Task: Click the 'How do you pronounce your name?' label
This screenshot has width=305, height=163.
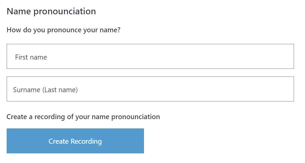Action: (x=64, y=30)
